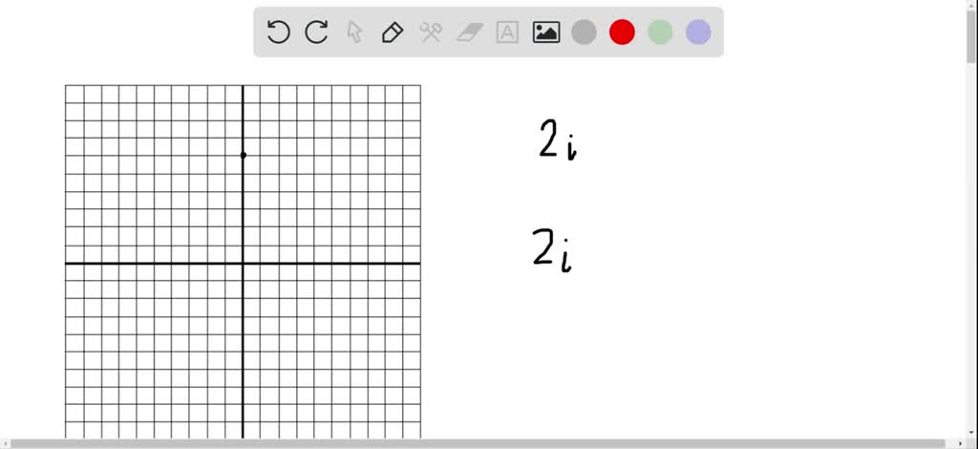Click the lower handwritten 2i text
978x449 pixels.
click(553, 250)
